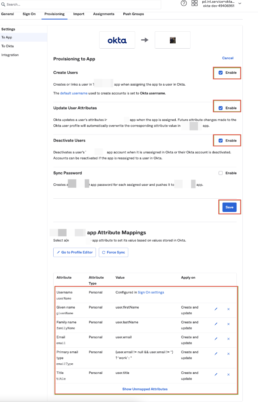Click the user.email value cell
The image size is (258, 402).
click(123, 337)
